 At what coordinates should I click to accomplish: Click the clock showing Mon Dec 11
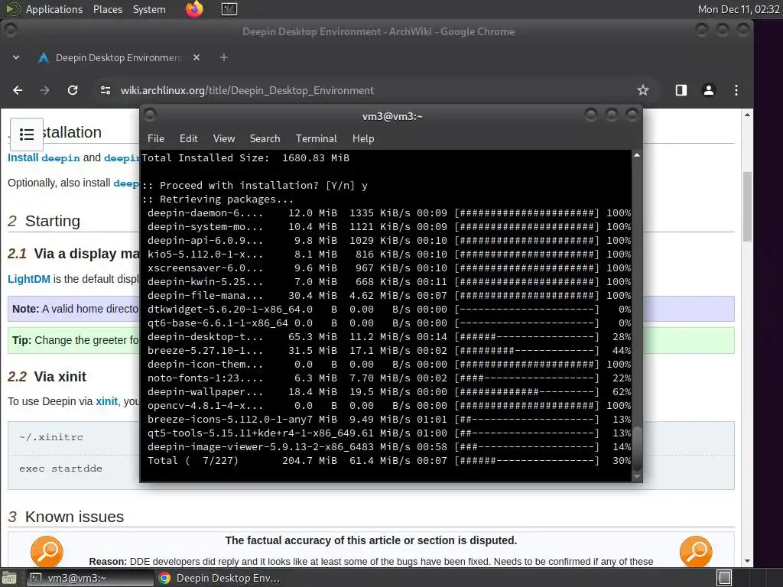[x=739, y=9]
